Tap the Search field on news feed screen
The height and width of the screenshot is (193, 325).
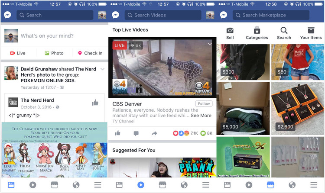click(55, 15)
